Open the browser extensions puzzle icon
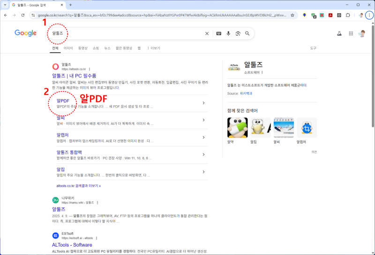 pos(348,15)
